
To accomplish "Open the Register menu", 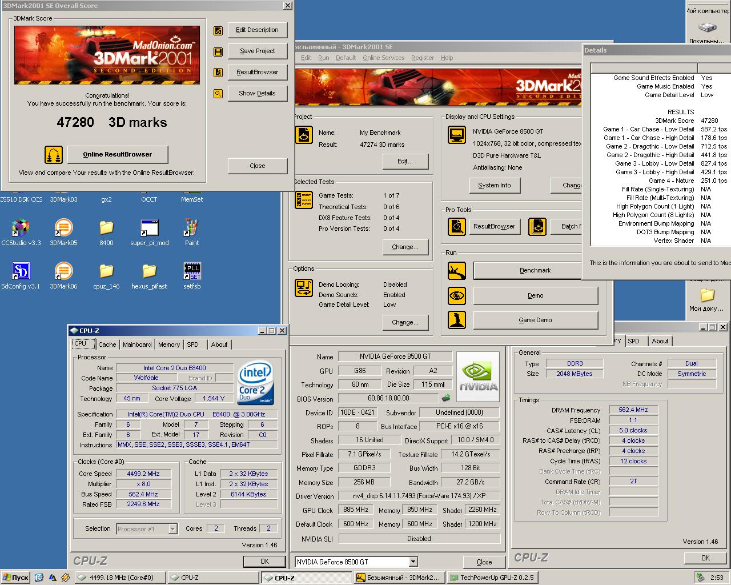I will (423, 58).
